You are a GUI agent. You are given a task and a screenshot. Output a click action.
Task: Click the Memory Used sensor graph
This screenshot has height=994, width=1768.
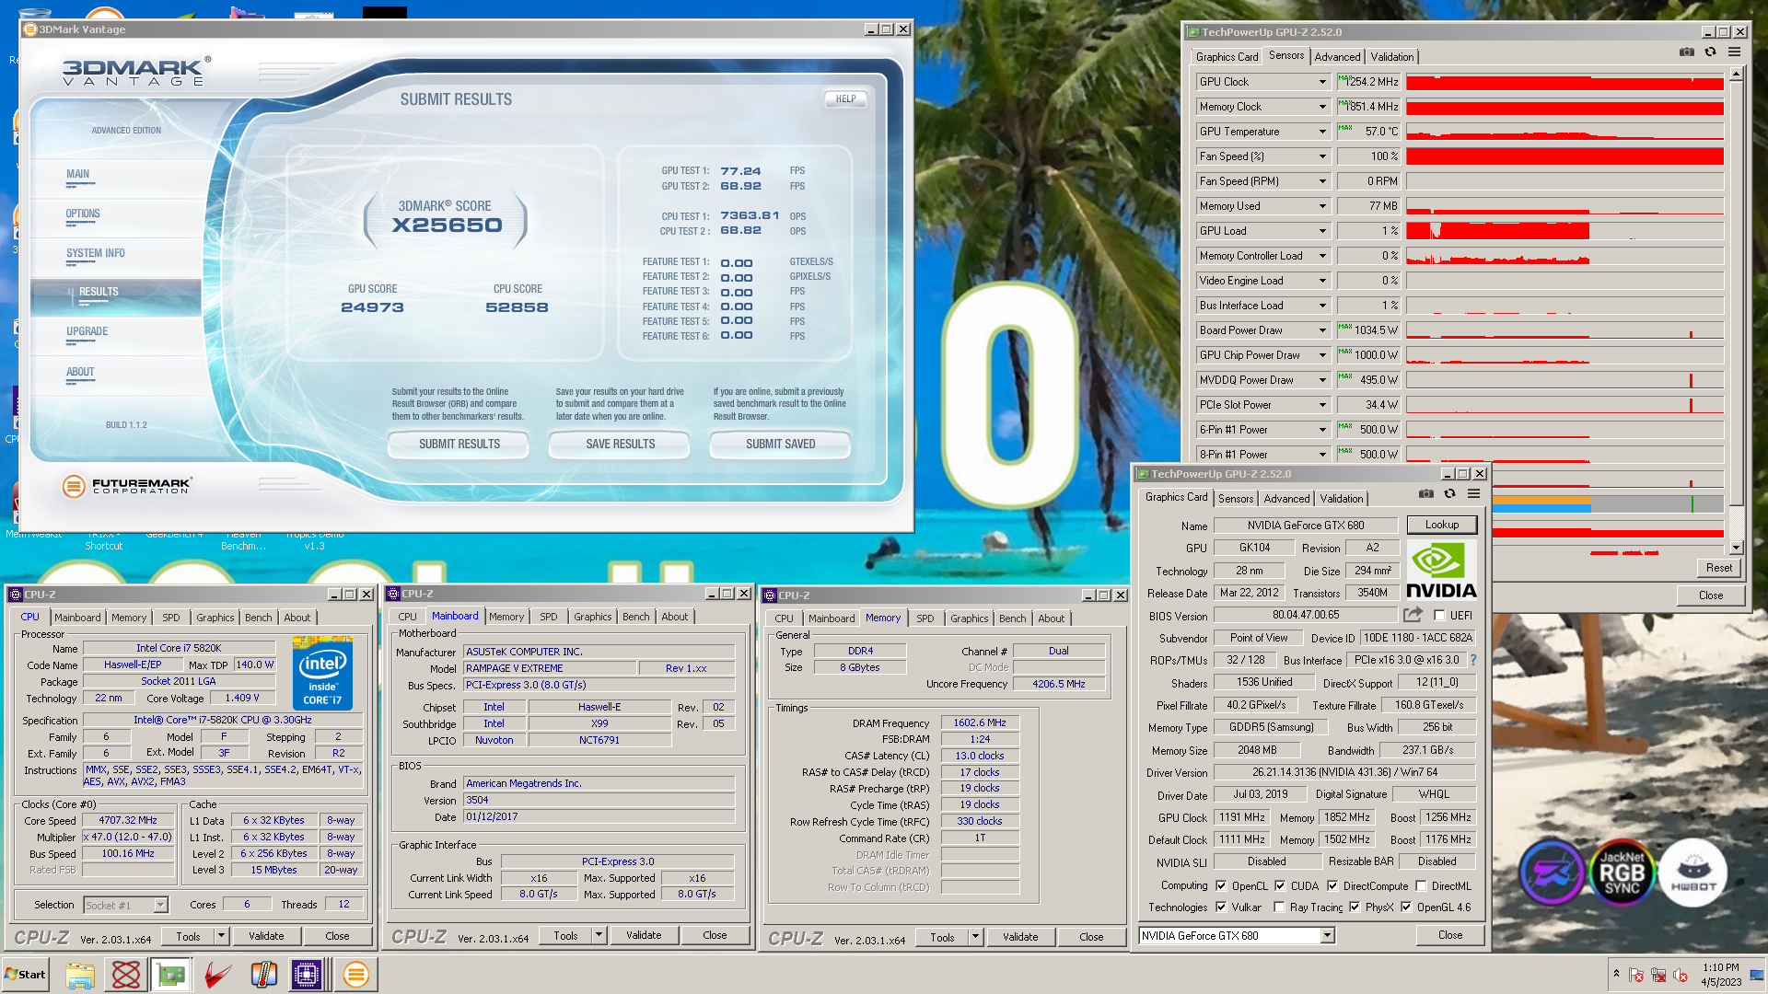coord(1564,206)
